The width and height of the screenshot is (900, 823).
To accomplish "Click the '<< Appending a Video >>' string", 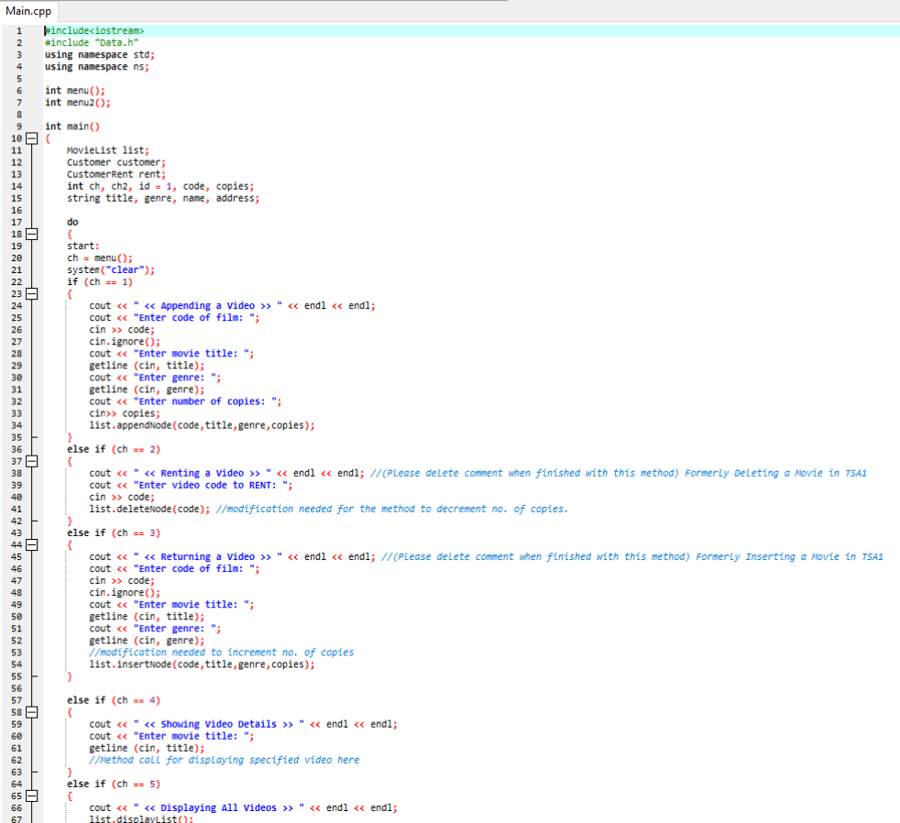I will point(208,306).
